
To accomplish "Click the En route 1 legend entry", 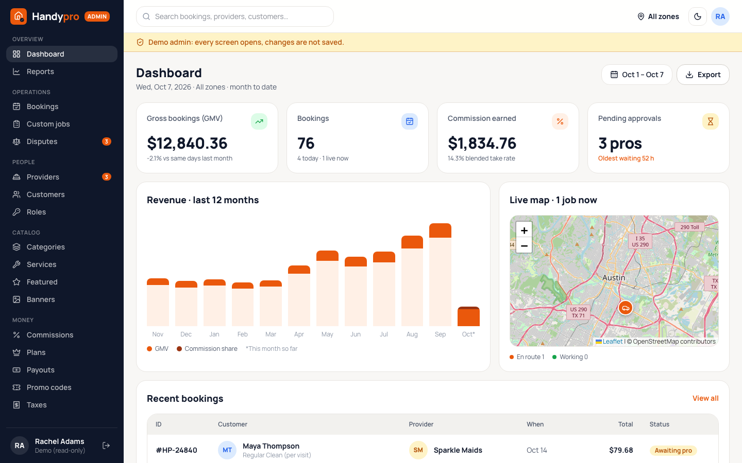I will pyautogui.click(x=527, y=357).
